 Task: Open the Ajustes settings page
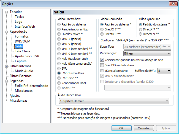(x=15, y=96)
